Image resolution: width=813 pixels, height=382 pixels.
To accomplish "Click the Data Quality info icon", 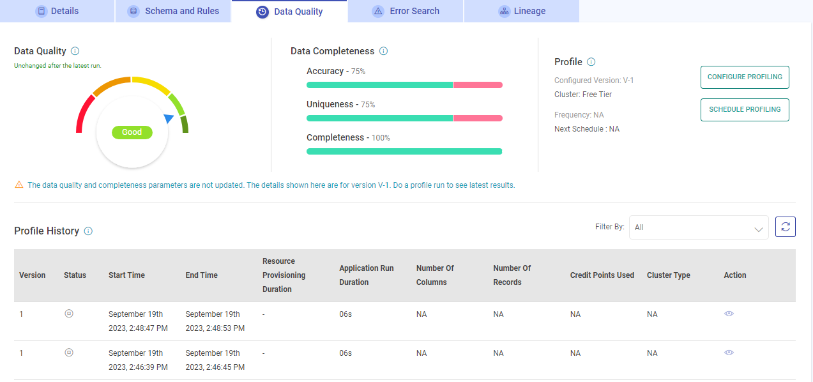I will tap(76, 50).
